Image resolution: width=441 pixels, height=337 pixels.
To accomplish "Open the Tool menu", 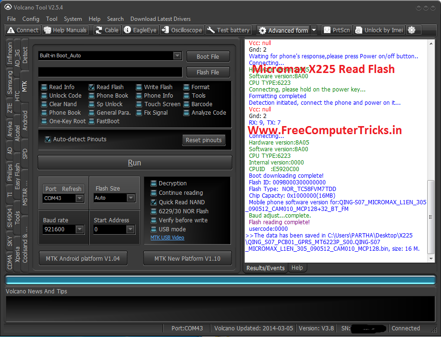I will pos(52,19).
